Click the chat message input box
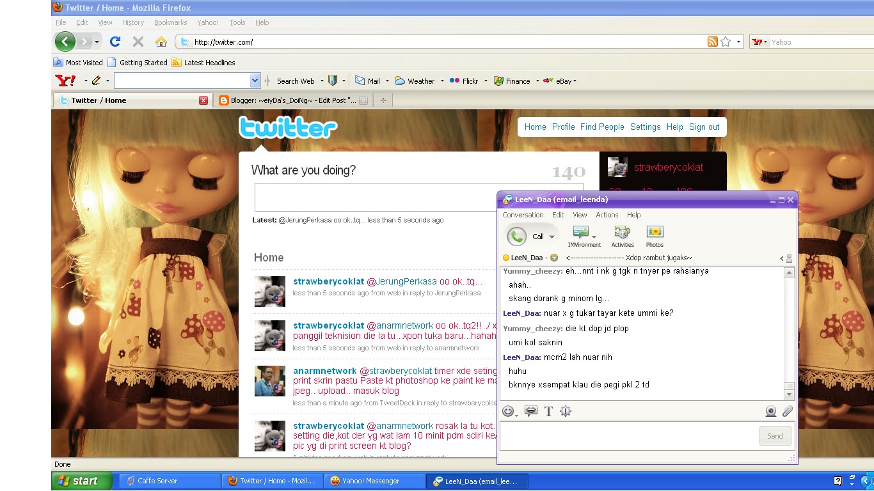The height and width of the screenshot is (491, 874). tap(629, 436)
